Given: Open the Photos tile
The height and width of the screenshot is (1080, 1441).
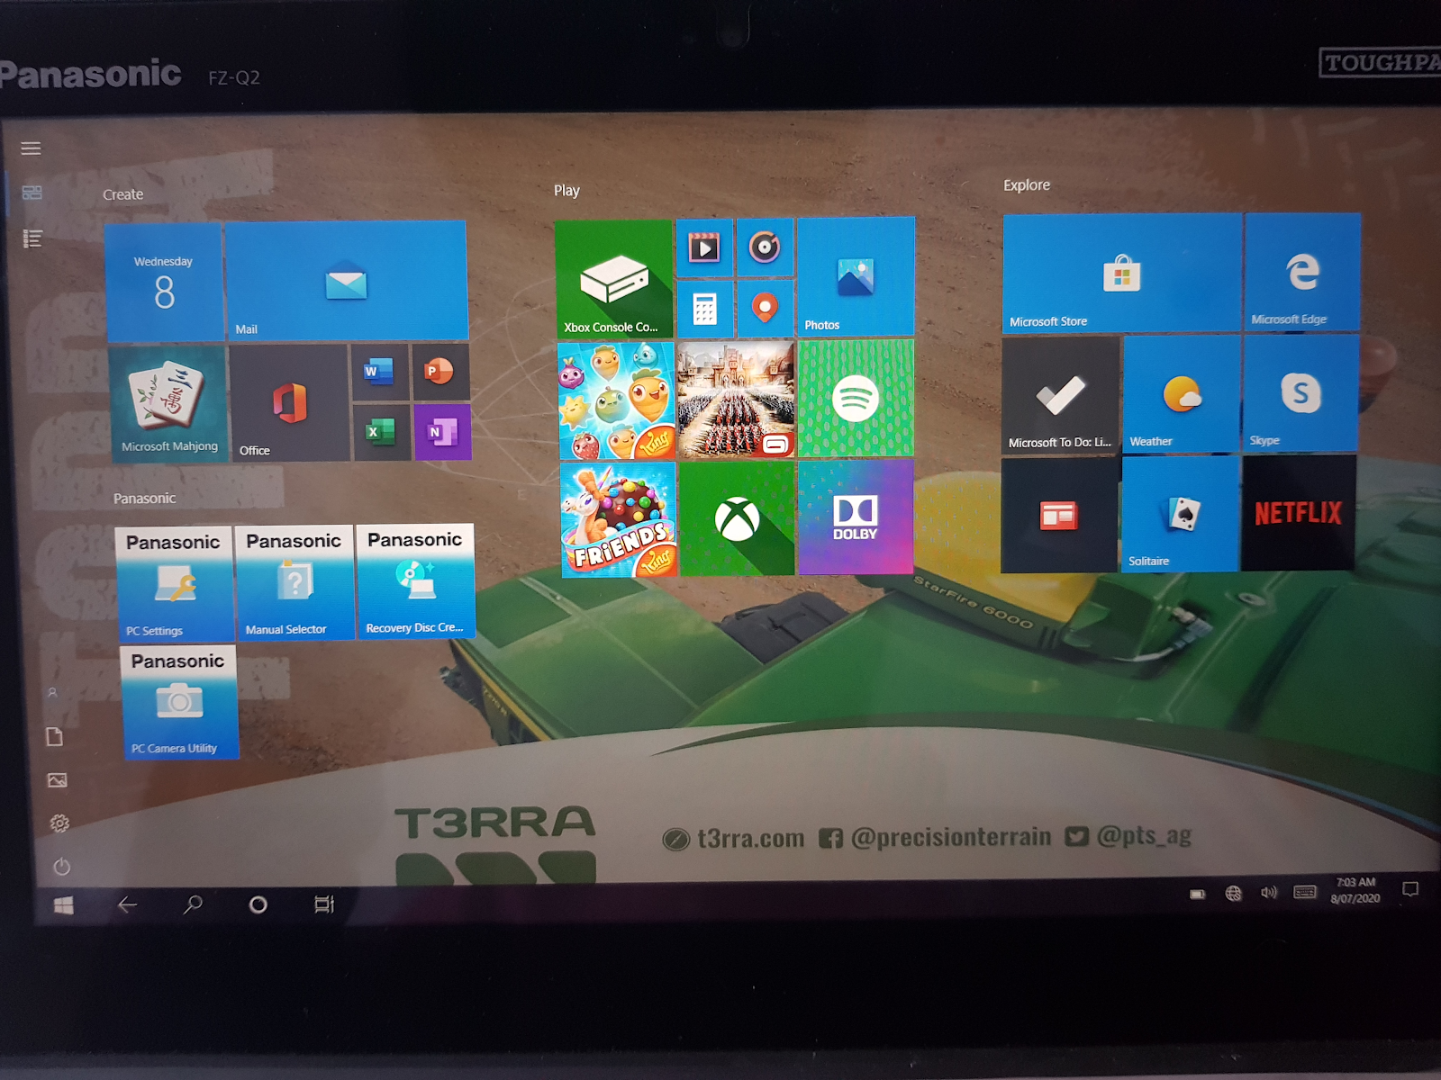Looking at the screenshot, I should [856, 276].
